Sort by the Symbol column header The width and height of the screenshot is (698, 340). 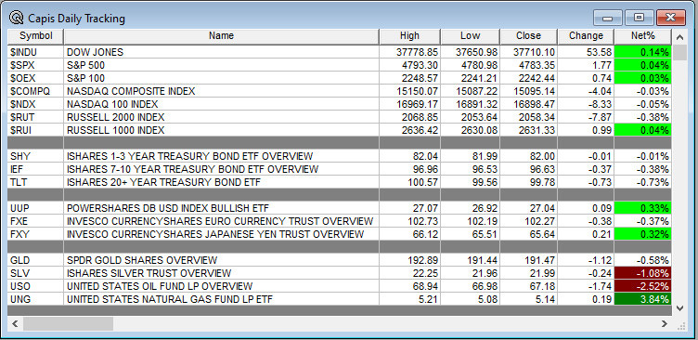(35, 36)
